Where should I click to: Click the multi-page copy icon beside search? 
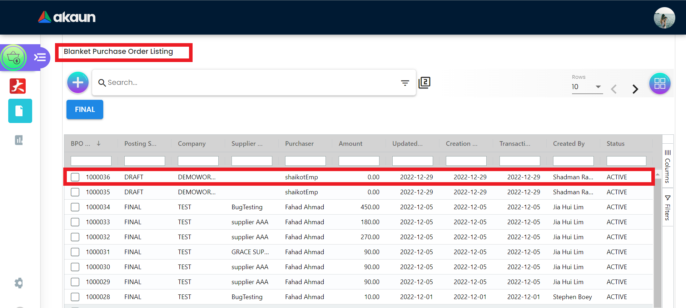[x=424, y=83]
